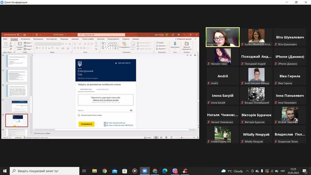The image size is (311, 175).
Task: Click the Windows Start button
Action: click(5, 171)
